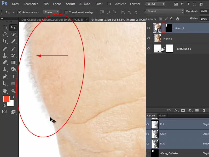The height and width of the screenshot is (157, 209).
Task: Select the Path Selection tool
Action: pos(5,83)
